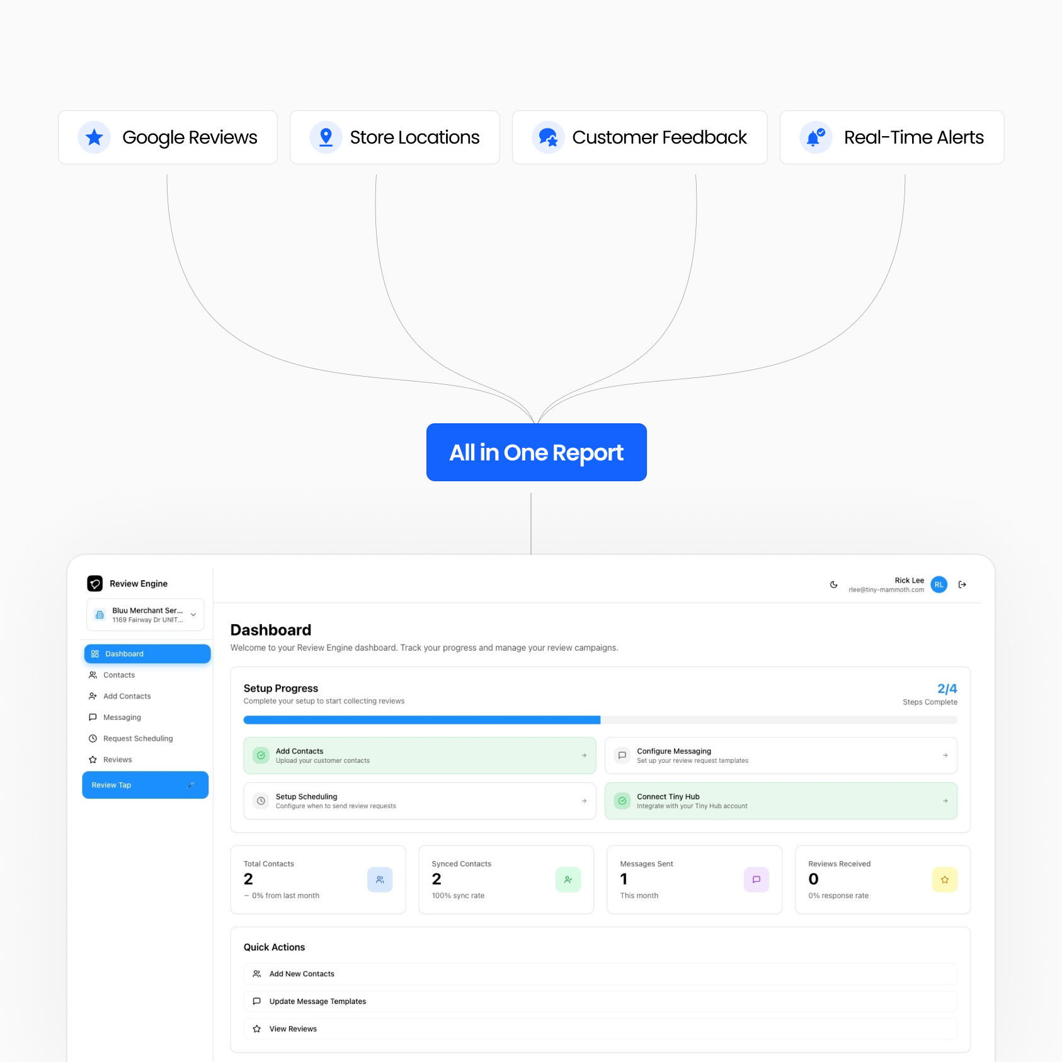The height and width of the screenshot is (1062, 1062).
Task: Click the Review Engine logo icon
Action: click(x=95, y=584)
